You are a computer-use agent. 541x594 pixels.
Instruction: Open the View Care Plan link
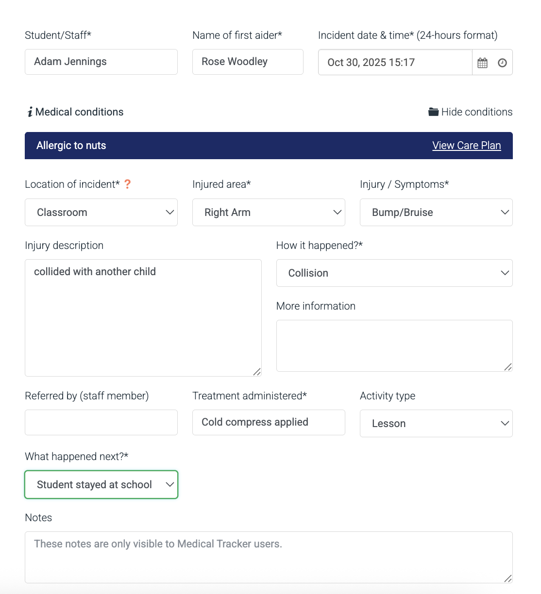pyautogui.click(x=466, y=145)
